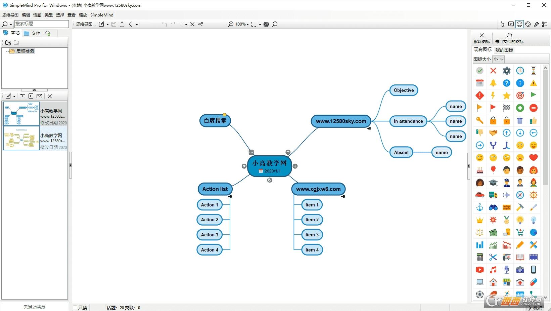
Task: Select the 百度搜索 topic node
Action: click(215, 120)
